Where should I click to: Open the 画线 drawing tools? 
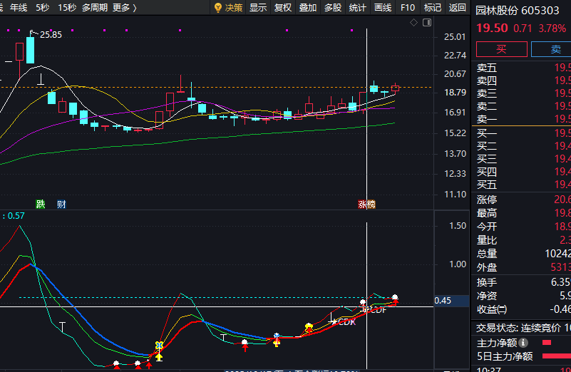[x=383, y=7]
